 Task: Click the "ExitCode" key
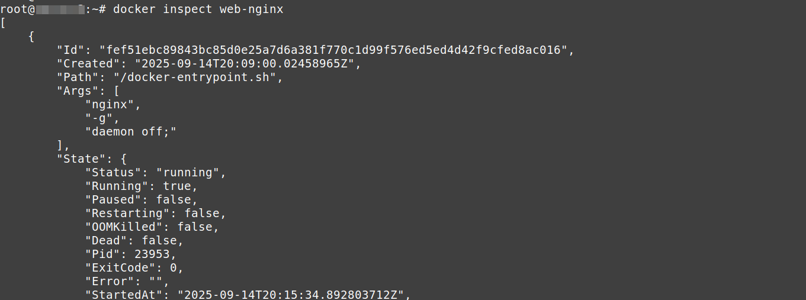(120, 267)
